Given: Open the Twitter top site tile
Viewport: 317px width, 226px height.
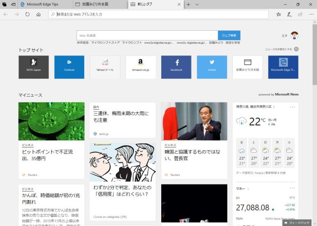Looking at the screenshot, I should (212, 67).
